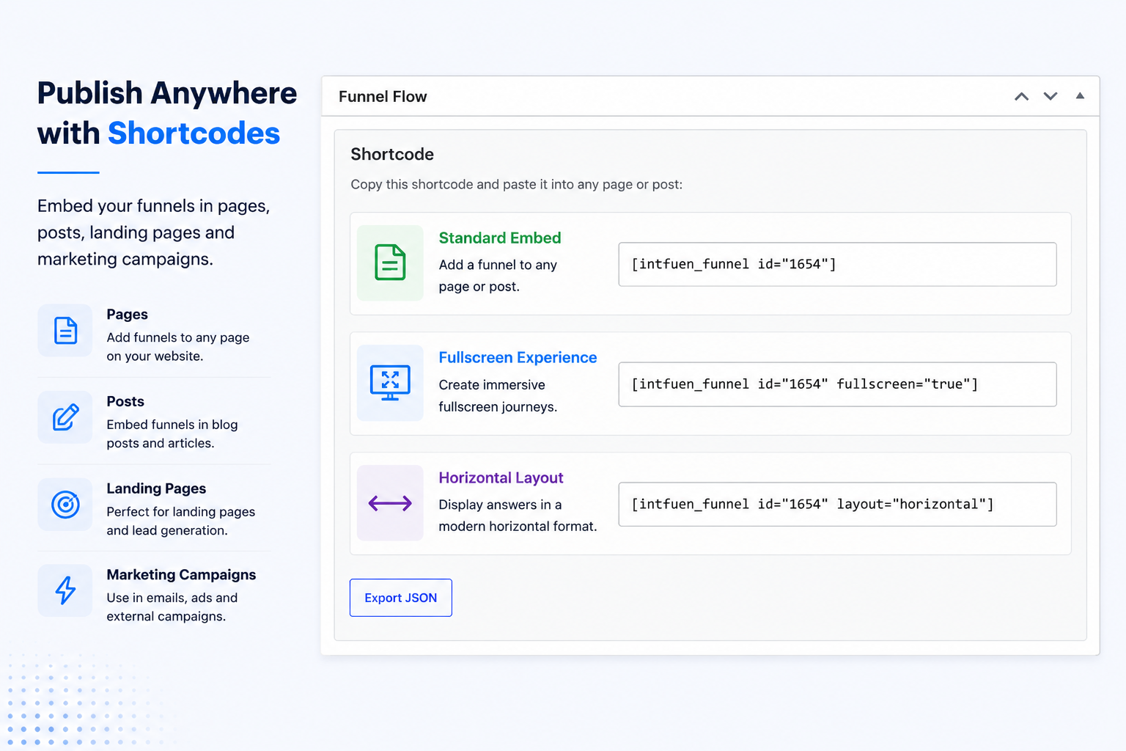The image size is (1126, 751).
Task: Click the Funnel Flow panel title
Action: click(x=383, y=96)
